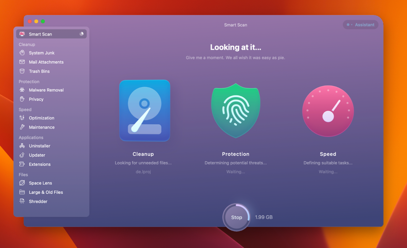Click the Speed gauge icon
The image size is (407, 248).
coord(328,111)
